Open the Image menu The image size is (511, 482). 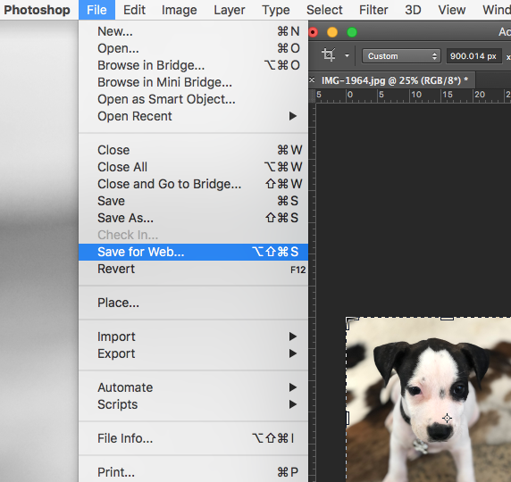pyautogui.click(x=180, y=10)
